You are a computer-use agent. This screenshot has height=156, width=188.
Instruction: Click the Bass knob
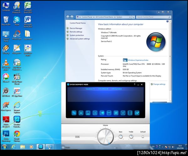point(121,137)
